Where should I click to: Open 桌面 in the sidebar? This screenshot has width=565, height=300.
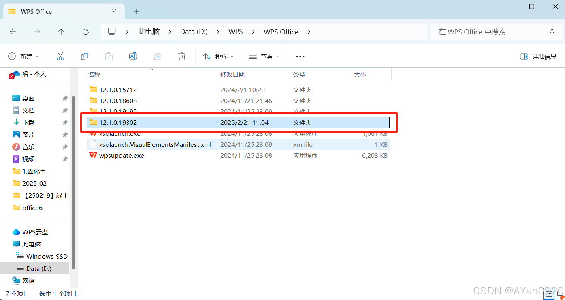point(28,98)
